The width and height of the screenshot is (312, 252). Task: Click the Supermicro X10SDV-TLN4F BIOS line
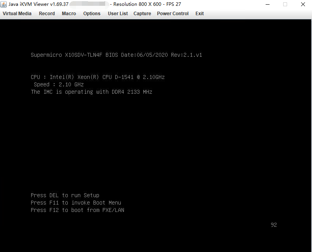[x=116, y=55]
